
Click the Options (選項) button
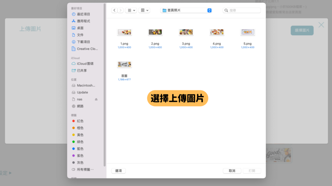click(x=119, y=171)
